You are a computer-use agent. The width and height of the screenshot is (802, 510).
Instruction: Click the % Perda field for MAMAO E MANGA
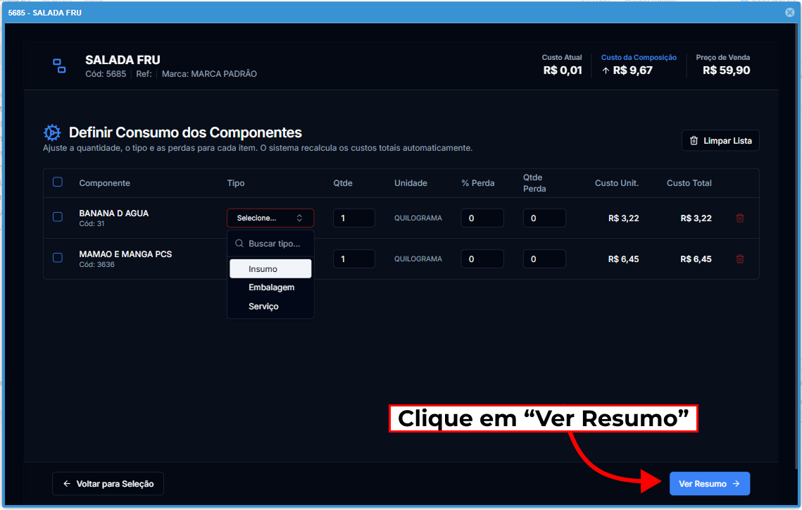click(x=482, y=259)
